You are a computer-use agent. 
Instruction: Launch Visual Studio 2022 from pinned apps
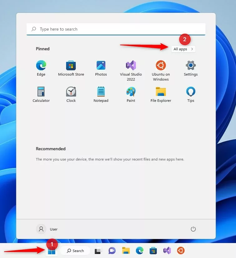[x=131, y=71]
